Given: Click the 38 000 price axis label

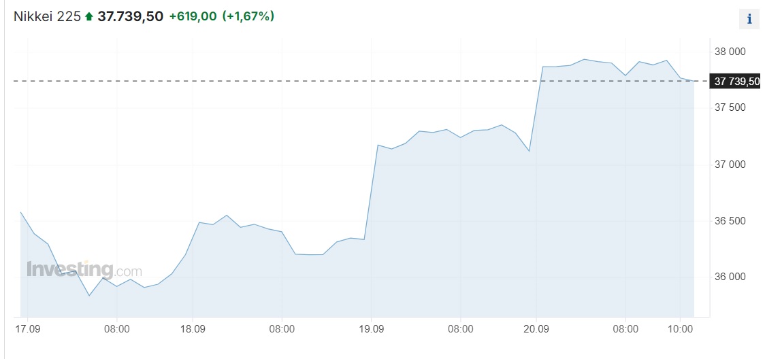Looking at the screenshot, I should pos(730,52).
